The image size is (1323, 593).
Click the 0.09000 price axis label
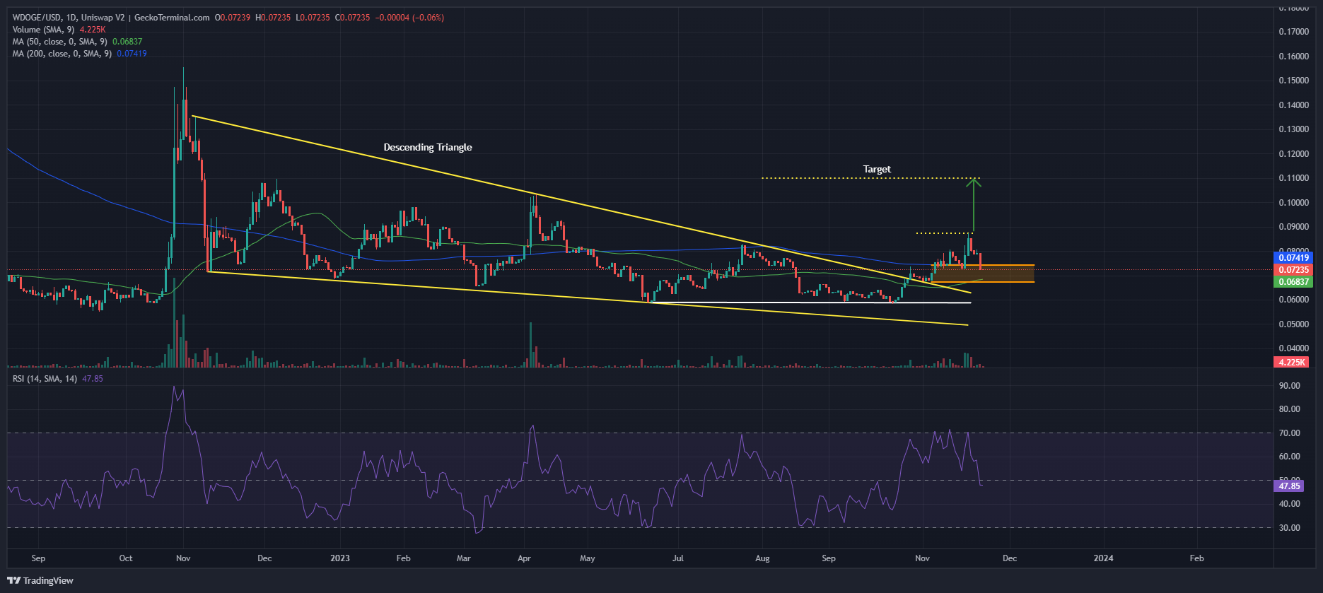pyautogui.click(x=1293, y=227)
